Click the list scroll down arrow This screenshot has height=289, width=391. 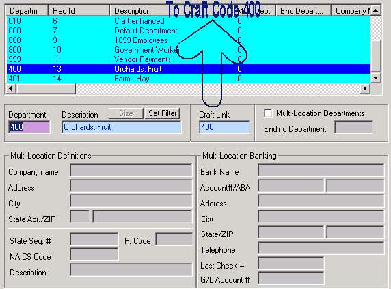pos(376,78)
